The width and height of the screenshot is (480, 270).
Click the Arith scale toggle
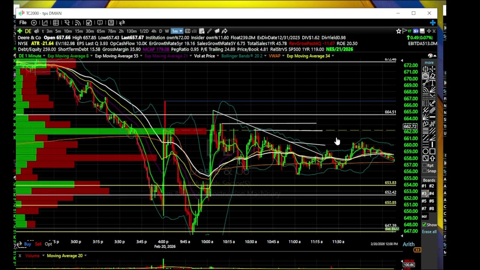click(x=409, y=244)
